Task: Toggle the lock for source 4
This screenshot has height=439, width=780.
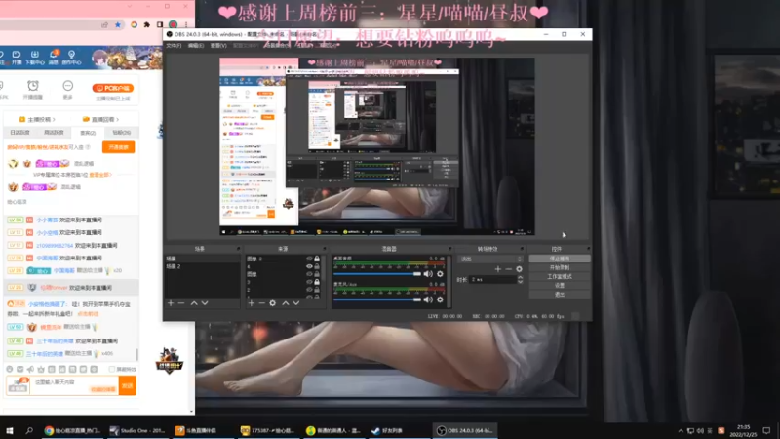Action: (317, 266)
